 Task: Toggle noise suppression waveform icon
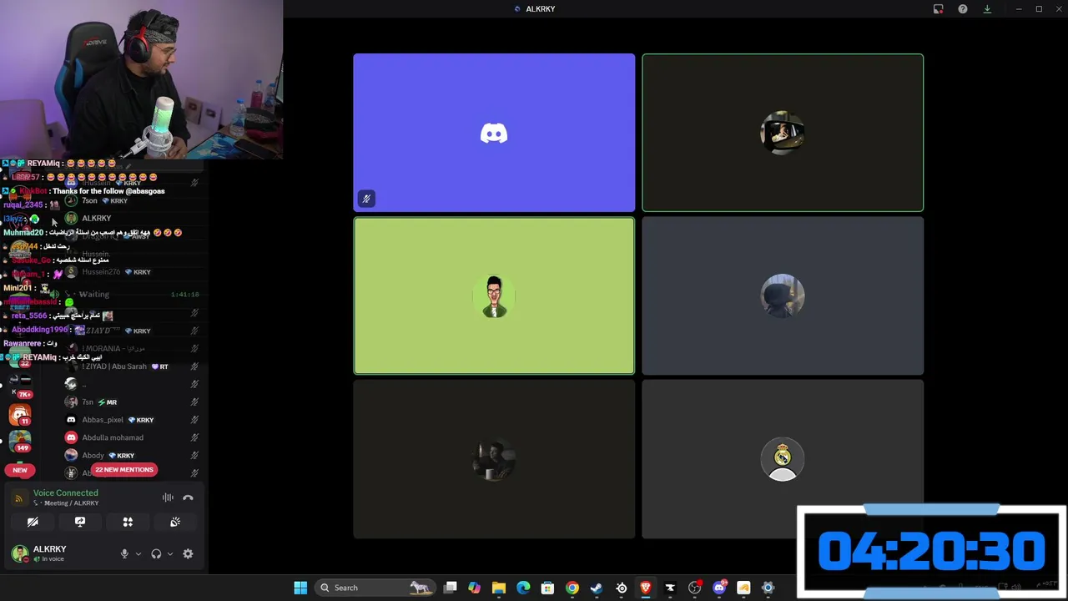(x=168, y=497)
